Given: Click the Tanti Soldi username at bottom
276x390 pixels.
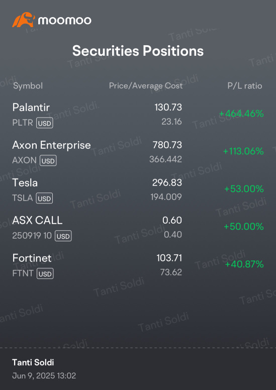Looking at the screenshot, I should [33, 363].
